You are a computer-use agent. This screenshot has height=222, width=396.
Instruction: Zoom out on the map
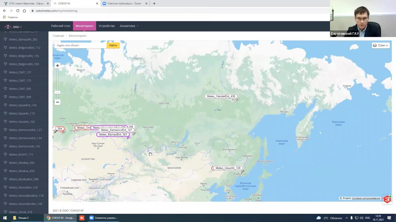57,102
